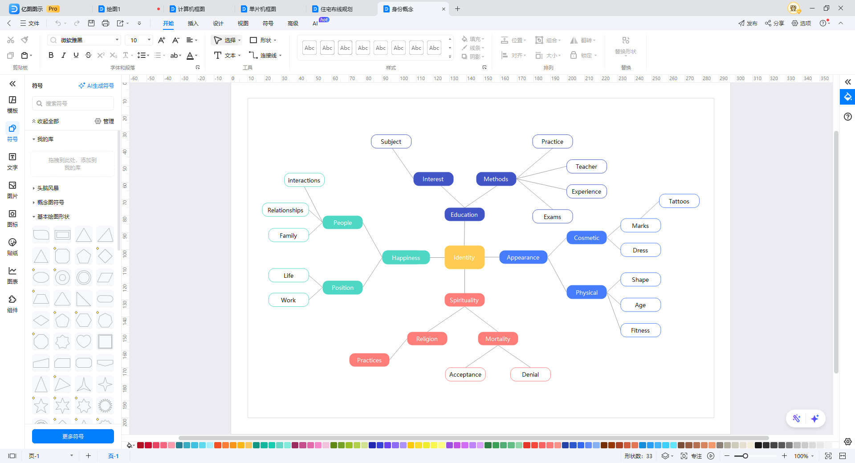855x463 pixels.
Task: Open the 组件 components sidebar panel
Action: (x=12, y=304)
